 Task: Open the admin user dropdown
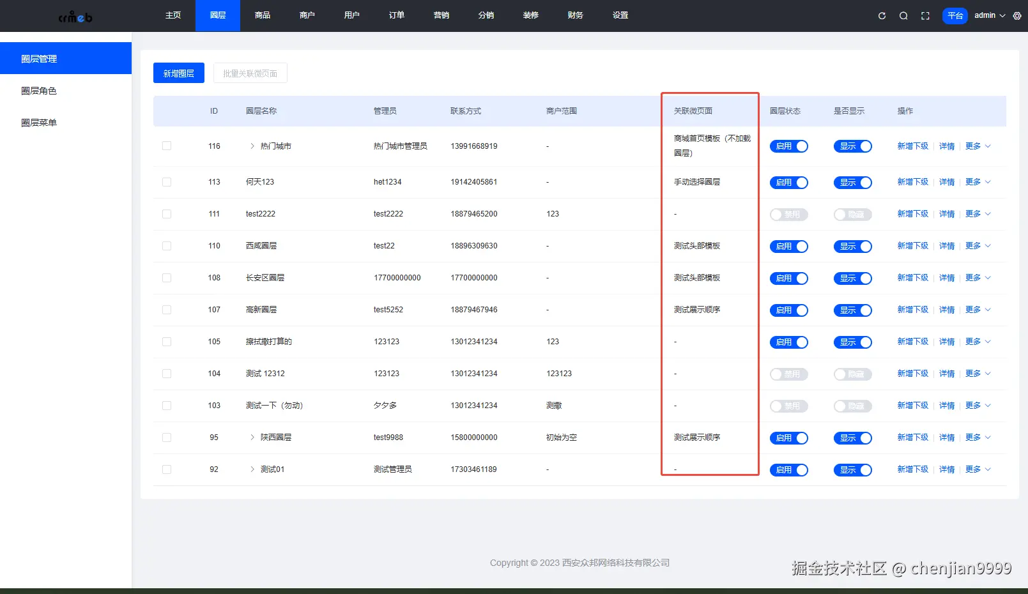[x=990, y=15]
